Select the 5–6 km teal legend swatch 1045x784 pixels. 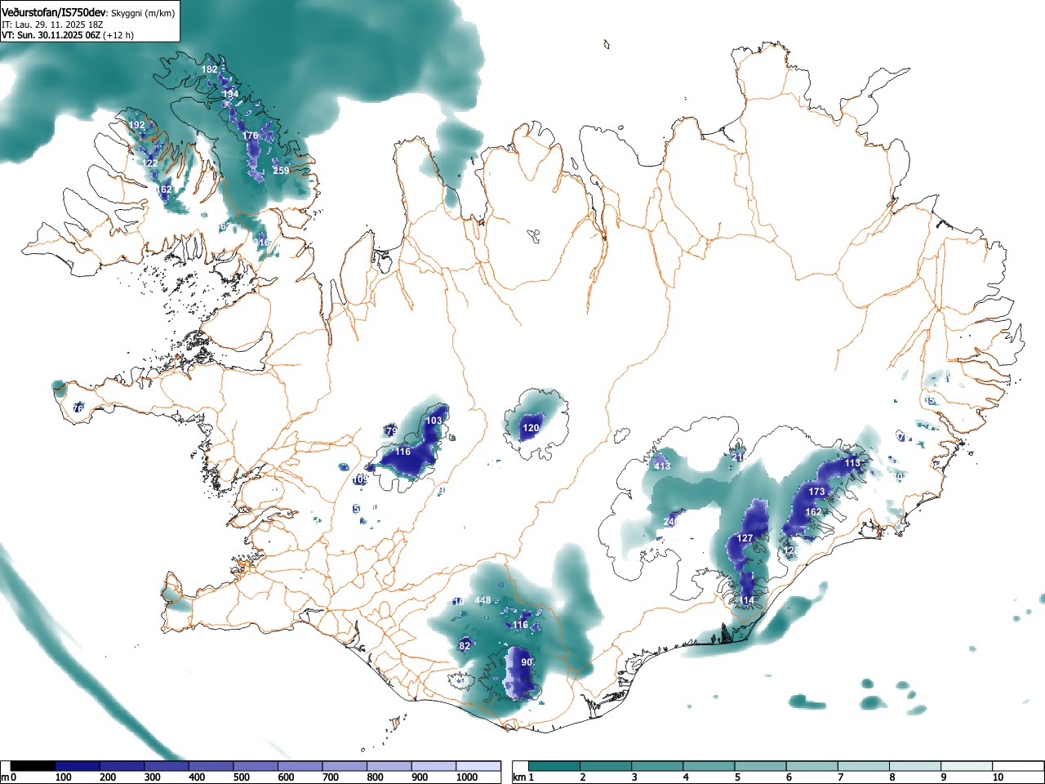[762, 766]
